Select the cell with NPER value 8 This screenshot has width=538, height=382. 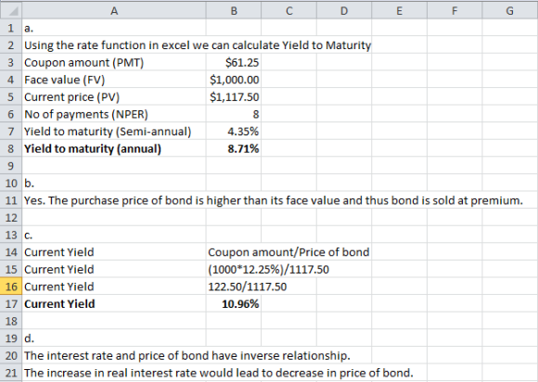coord(234,114)
